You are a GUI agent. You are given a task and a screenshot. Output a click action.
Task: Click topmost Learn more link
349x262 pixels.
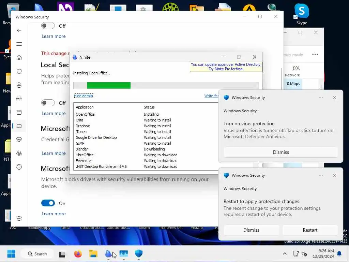(x=54, y=36)
